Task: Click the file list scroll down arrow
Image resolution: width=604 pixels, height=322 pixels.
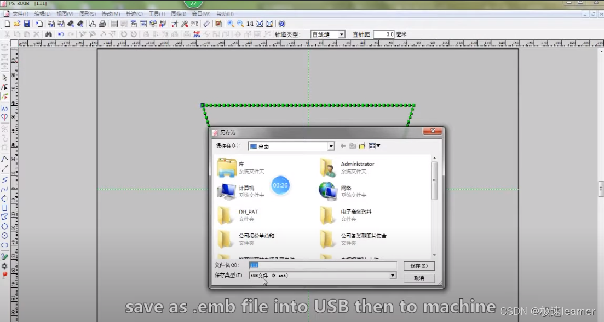Action: pos(434,255)
